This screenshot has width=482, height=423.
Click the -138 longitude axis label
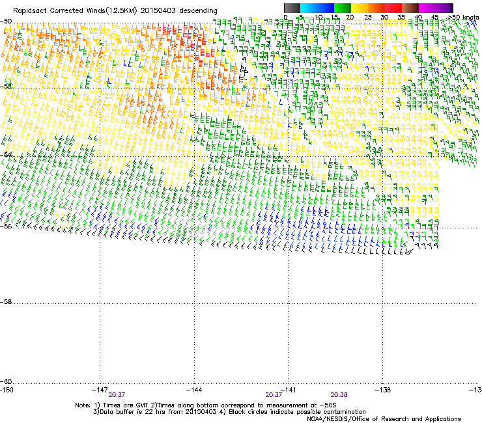(x=383, y=390)
